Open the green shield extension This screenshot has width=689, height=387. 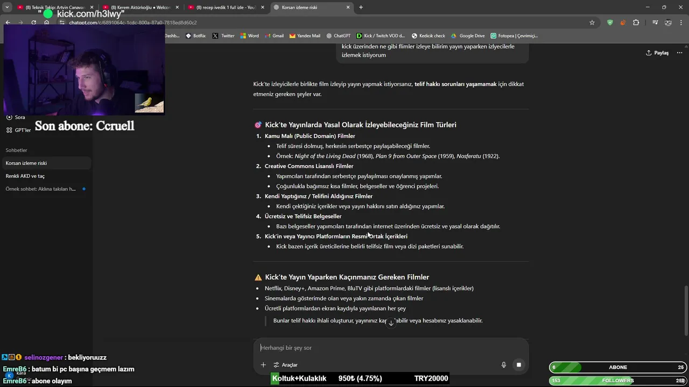[x=610, y=23]
